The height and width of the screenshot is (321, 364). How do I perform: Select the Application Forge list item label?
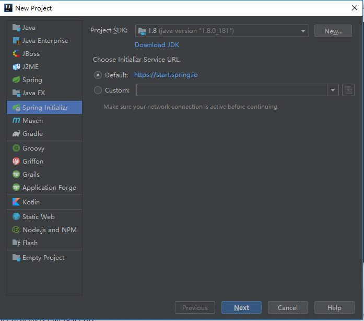click(49, 187)
